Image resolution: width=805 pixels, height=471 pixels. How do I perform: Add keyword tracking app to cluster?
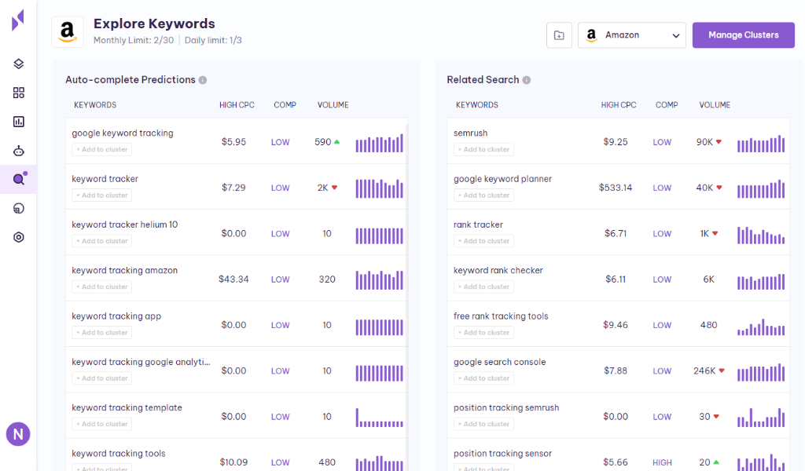(x=101, y=333)
